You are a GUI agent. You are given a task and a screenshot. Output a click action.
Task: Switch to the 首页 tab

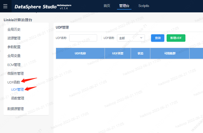coord(107,6)
